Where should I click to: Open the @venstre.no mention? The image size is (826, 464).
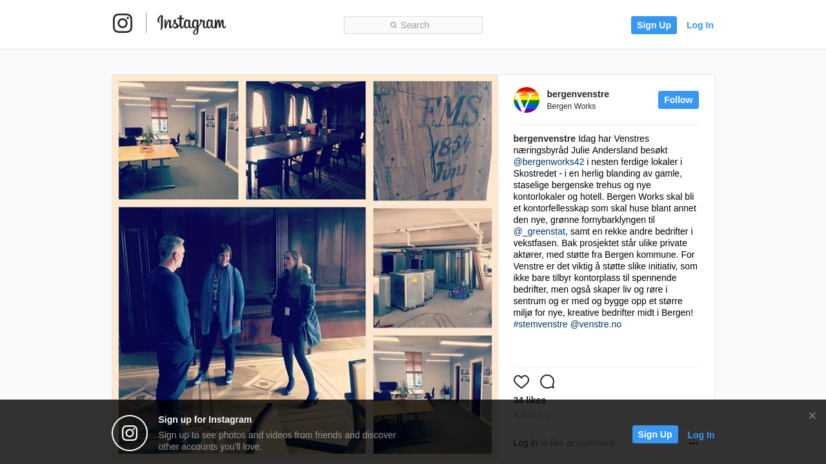click(x=596, y=324)
